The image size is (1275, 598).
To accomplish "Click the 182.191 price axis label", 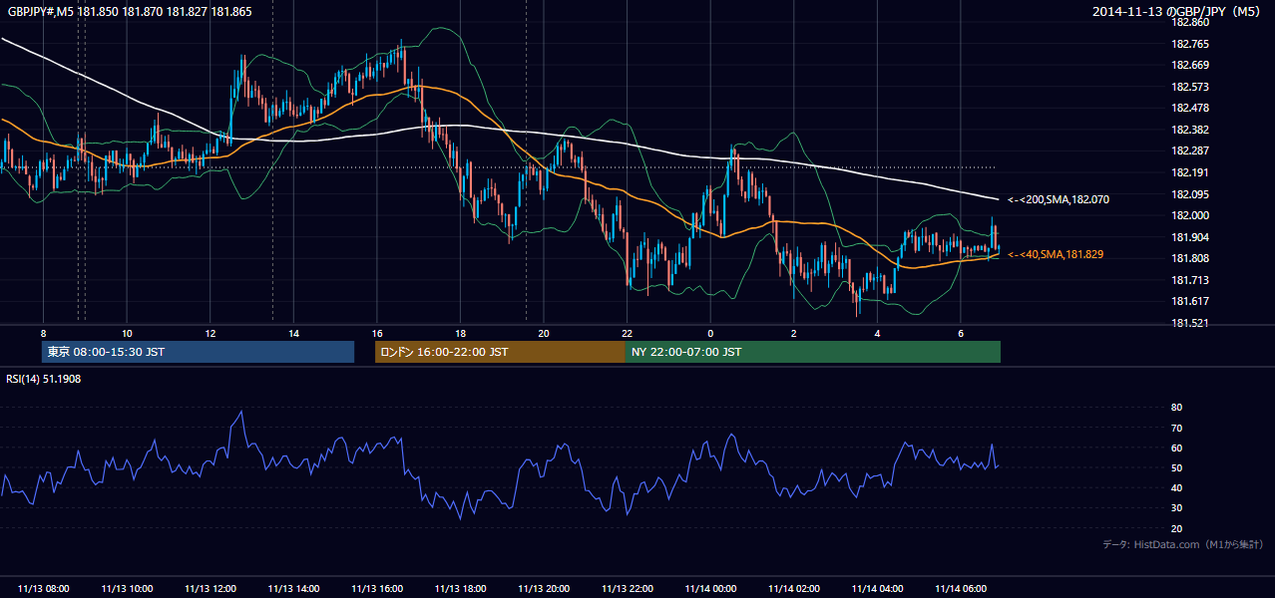I will [x=1191, y=172].
